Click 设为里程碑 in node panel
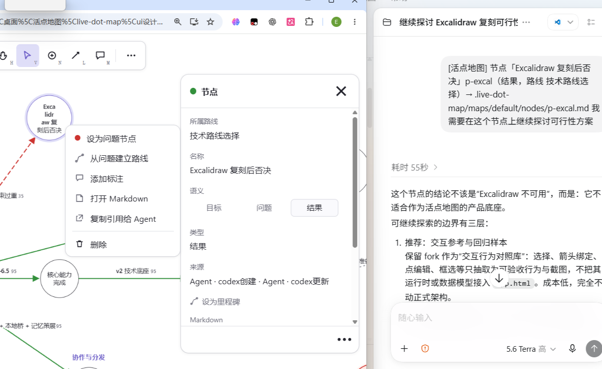602x369 pixels. pyautogui.click(x=215, y=302)
